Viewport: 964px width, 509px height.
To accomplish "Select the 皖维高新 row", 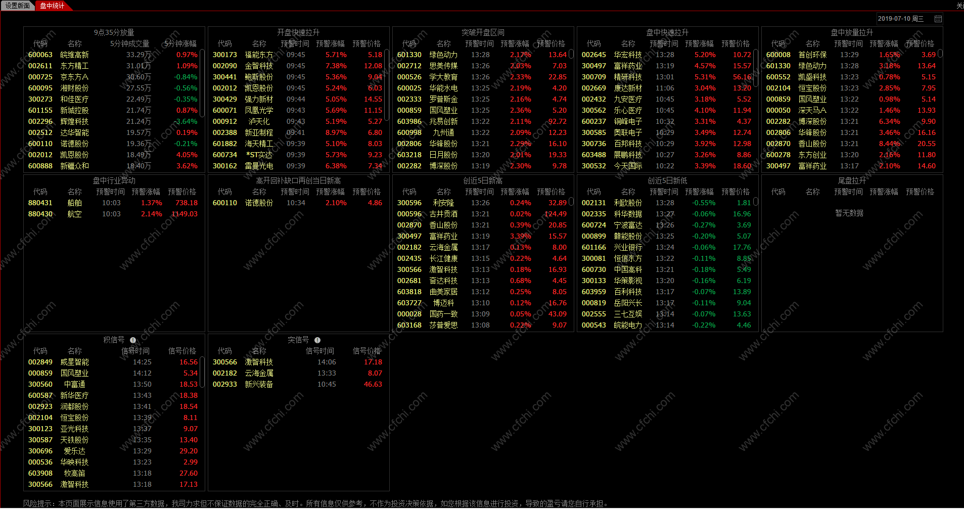I will 113,55.
